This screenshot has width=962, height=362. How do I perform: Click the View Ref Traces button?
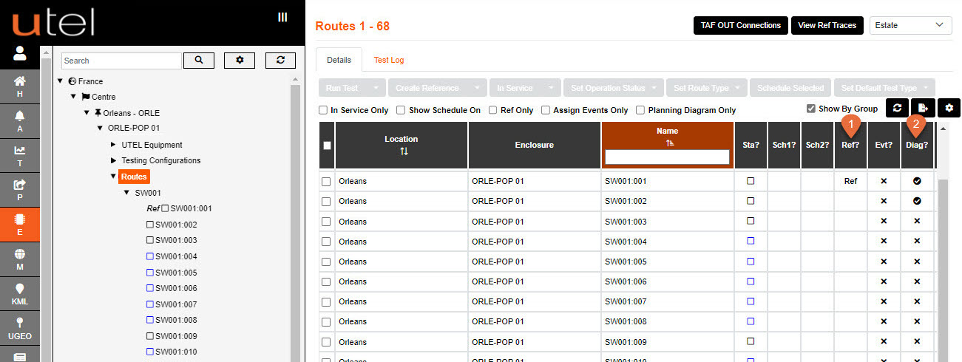827,25
